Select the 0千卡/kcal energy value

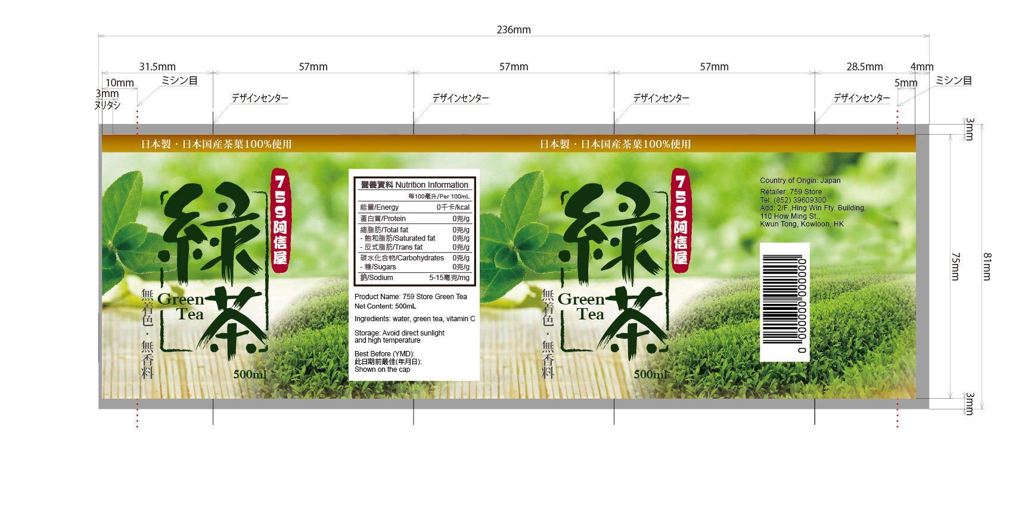point(453,207)
